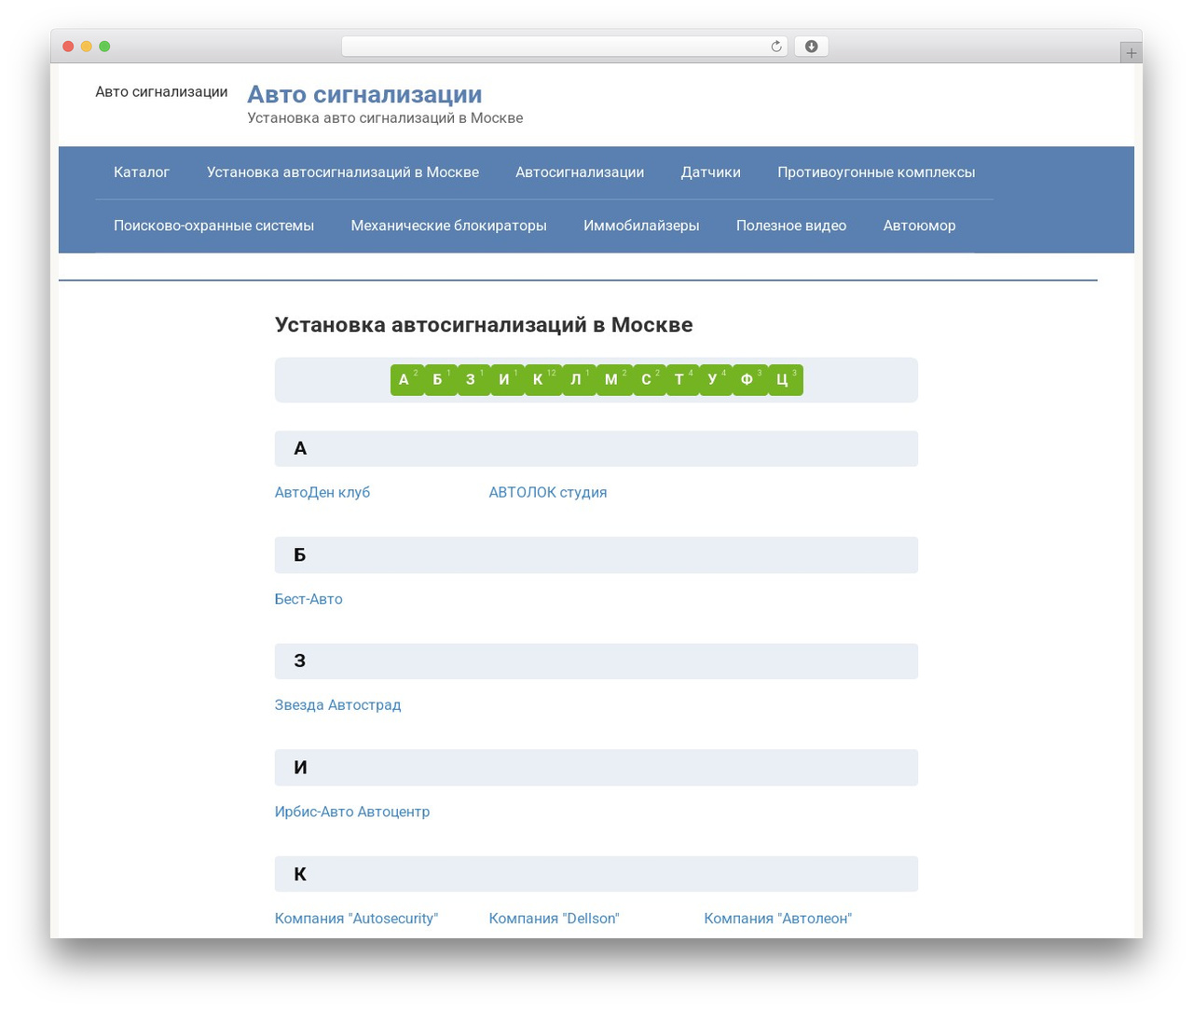Screen dimensions: 1193x1010
Task: Open a new tab with plus icon
Action: [x=1131, y=53]
